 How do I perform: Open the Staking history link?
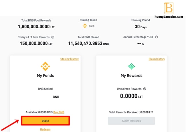point(70,59)
